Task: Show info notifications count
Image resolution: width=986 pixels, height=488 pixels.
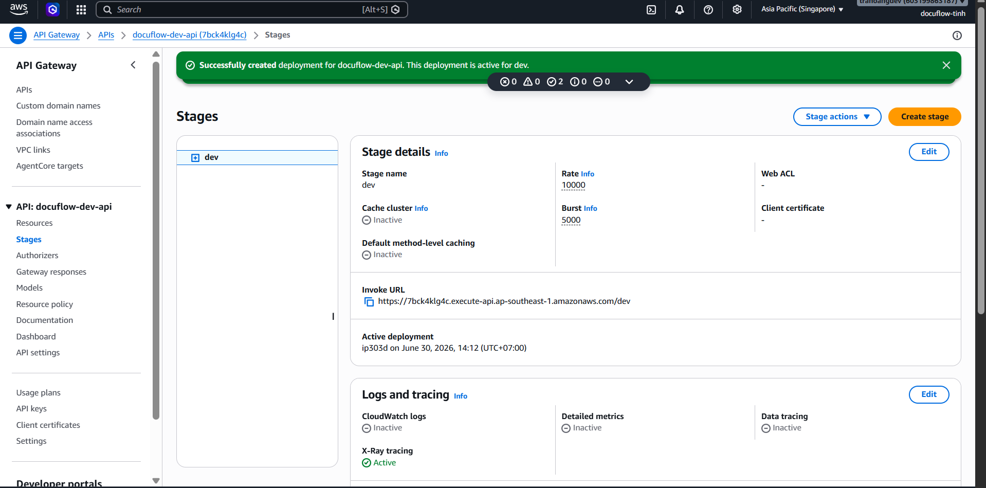Action: (x=578, y=82)
